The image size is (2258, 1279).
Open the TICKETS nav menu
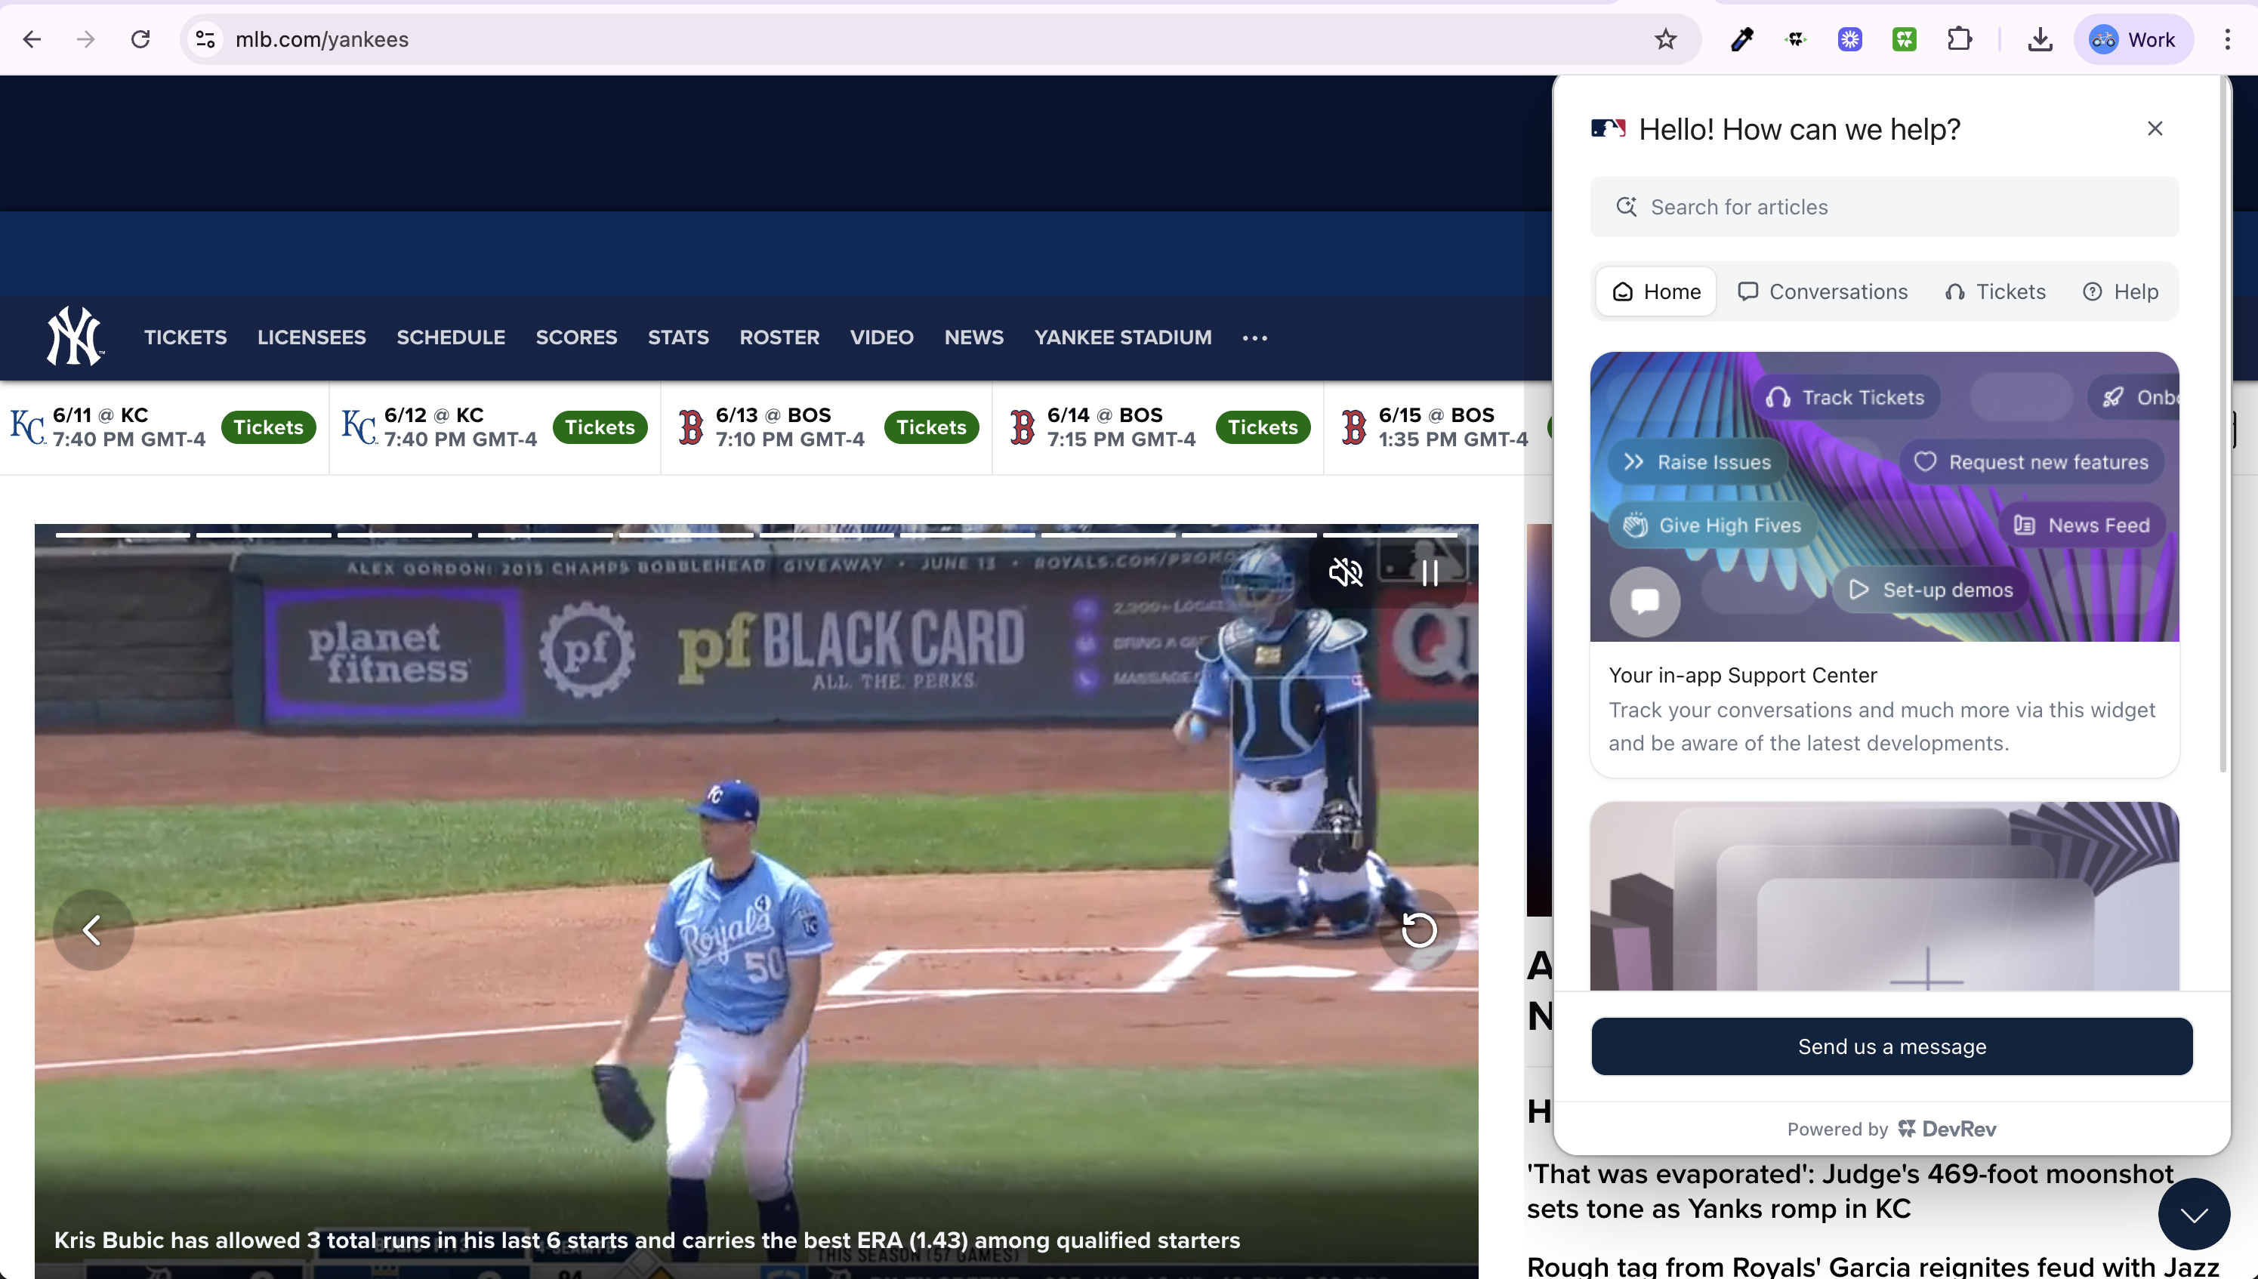click(185, 337)
